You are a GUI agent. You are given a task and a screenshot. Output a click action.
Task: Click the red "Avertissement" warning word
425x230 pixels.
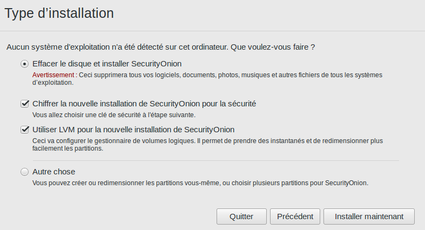tap(53, 75)
